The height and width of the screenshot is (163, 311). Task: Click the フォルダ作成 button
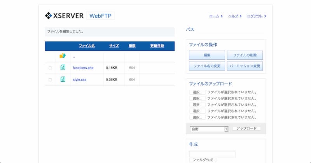pyautogui.click(x=203, y=160)
